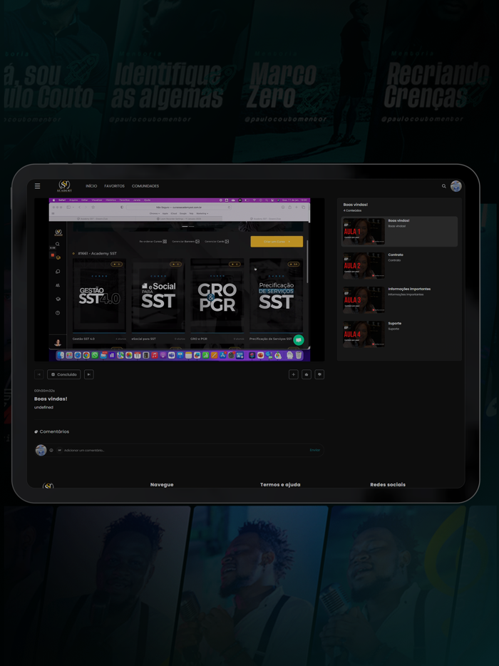Viewport: 499px width, 666px height.
Task: Open the FAVORITOS nav item
Action: coord(115,186)
